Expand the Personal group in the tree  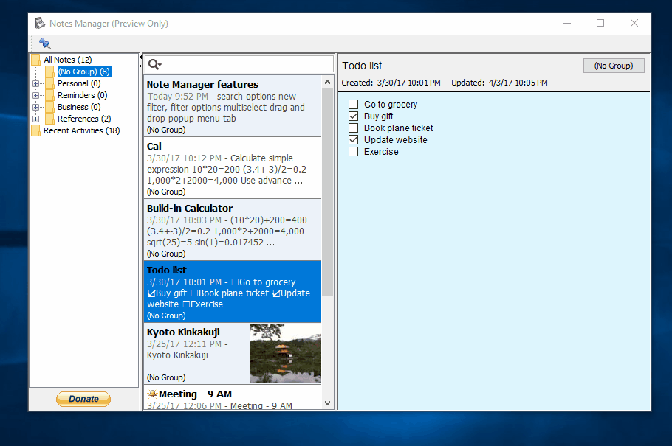click(36, 83)
